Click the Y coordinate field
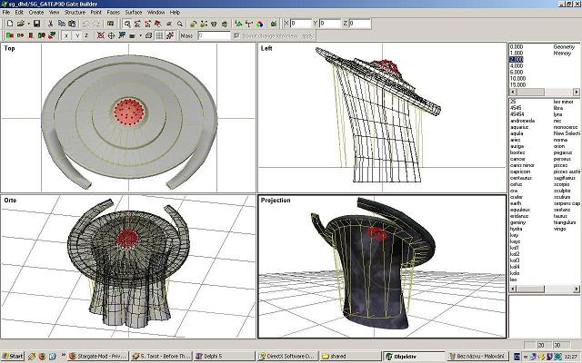This screenshot has width=582, height=363. pyautogui.click(x=329, y=24)
